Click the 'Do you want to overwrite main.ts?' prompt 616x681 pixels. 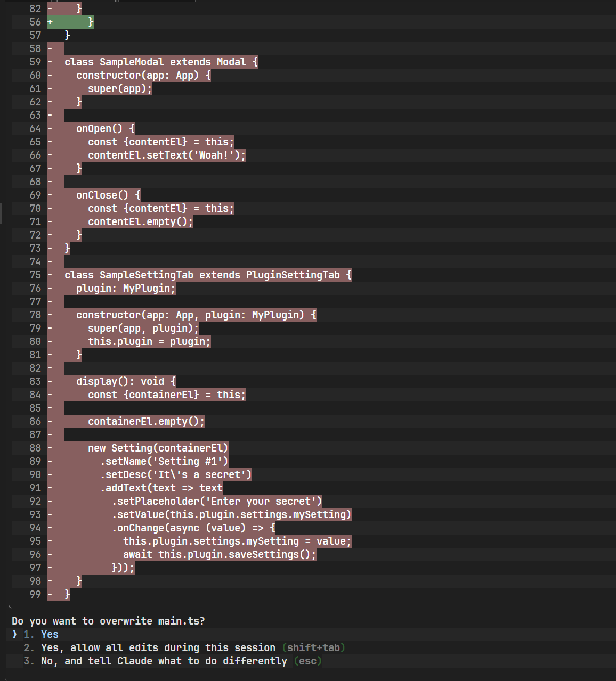[108, 621]
